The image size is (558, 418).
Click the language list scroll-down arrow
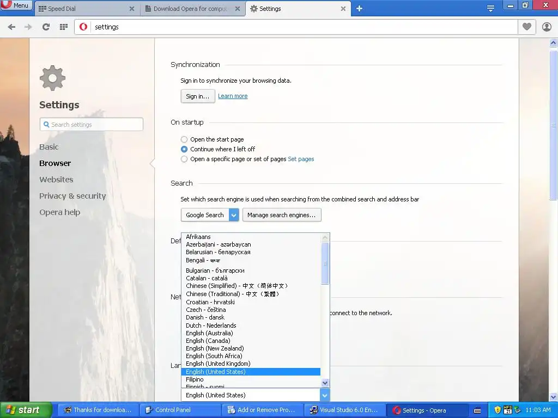[325, 383]
